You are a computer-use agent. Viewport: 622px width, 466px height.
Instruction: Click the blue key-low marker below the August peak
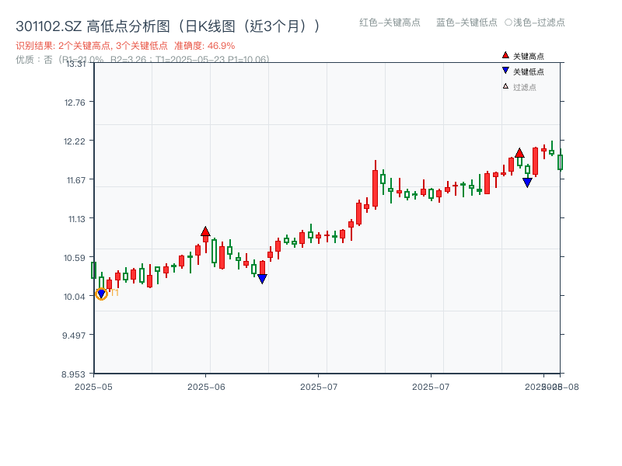tap(527, 182)
